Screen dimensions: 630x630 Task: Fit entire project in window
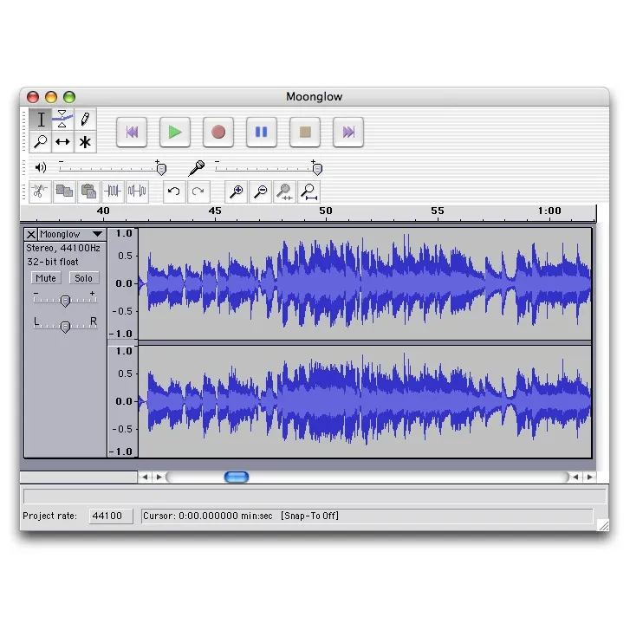pyautogui.click(x=309, y=192)
